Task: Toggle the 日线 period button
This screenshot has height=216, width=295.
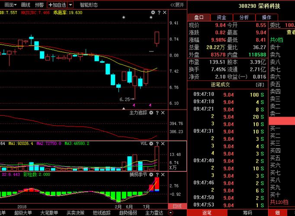Action: 177,206
